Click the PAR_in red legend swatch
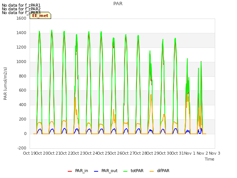The image size is (237, 178). coord(70,171)
